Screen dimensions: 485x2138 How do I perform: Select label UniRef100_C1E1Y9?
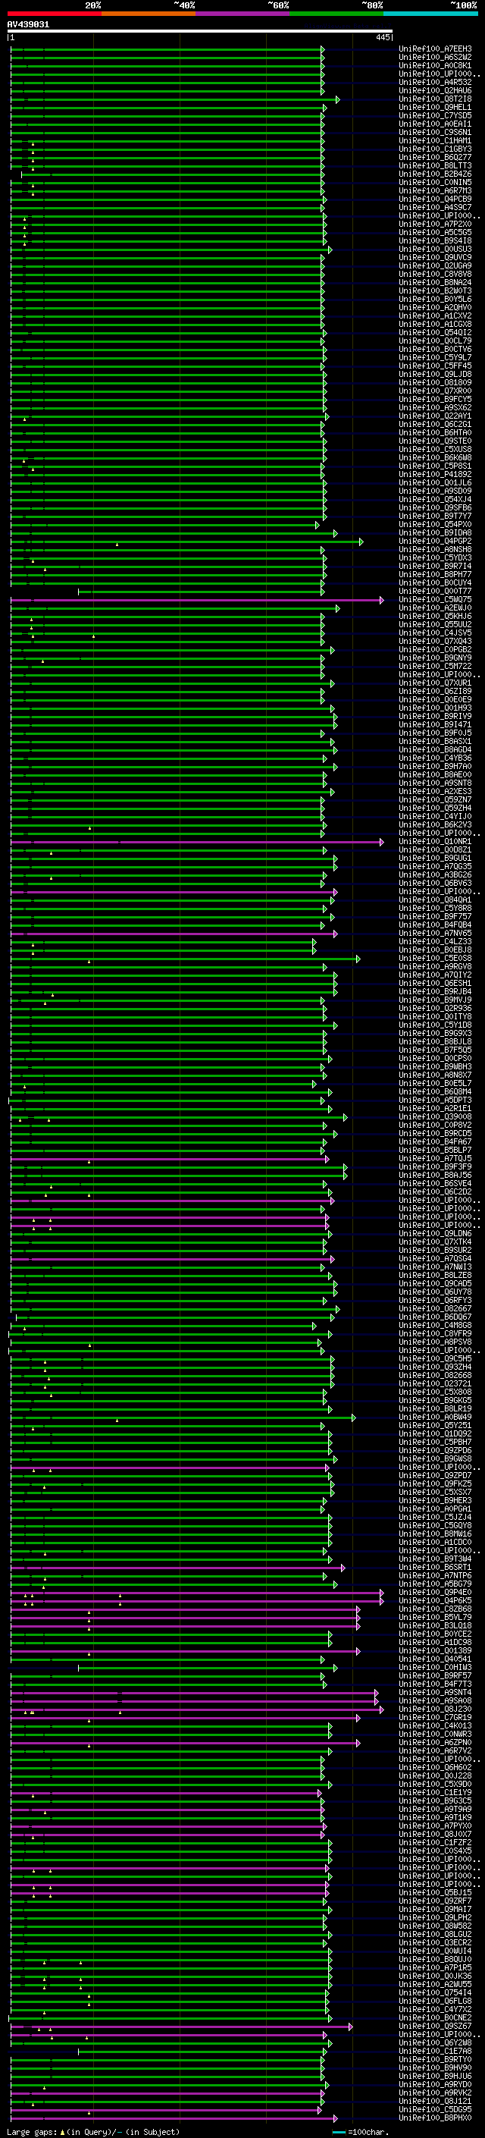pos(435,1792)
